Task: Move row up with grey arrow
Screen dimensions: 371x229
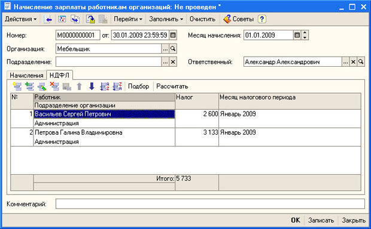Action: 80,86
